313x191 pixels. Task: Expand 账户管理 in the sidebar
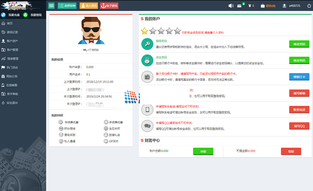(x=12, y=50)
